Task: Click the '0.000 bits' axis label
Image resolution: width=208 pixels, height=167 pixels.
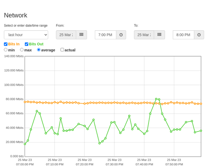Action: coord(17,156)
